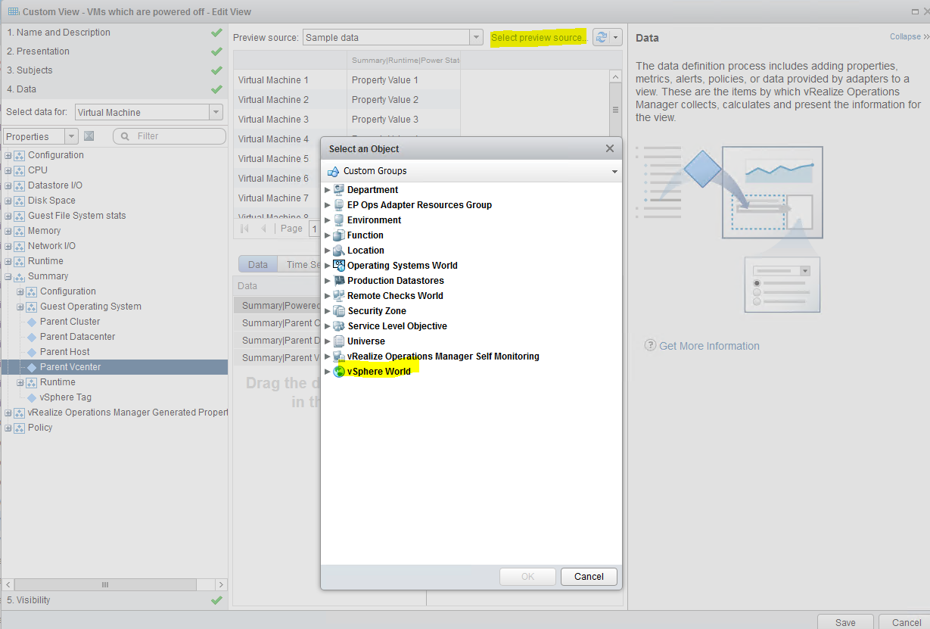930x629 pixels.
Task: Click Cancel in the Edit View window
Action: [x=906, y=622]
